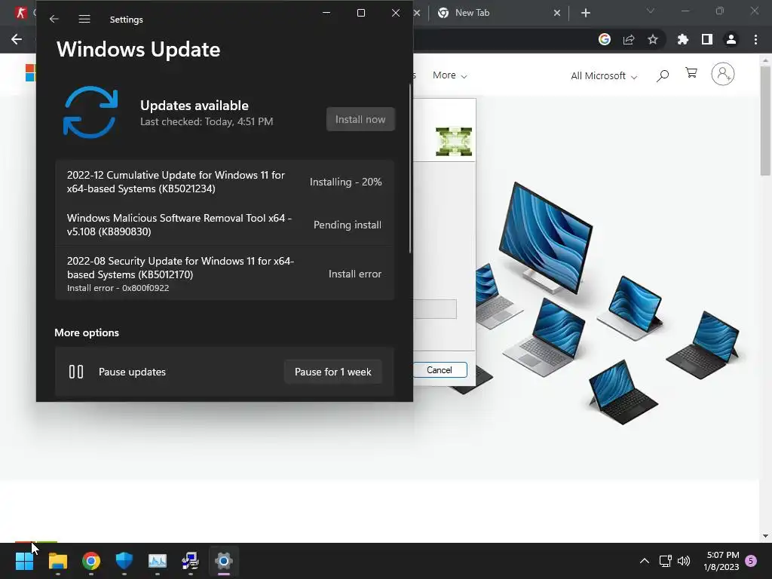This screenshot has width=772, height=579.
Task: Click Pause for 1 week button
Action: (332, 372)
